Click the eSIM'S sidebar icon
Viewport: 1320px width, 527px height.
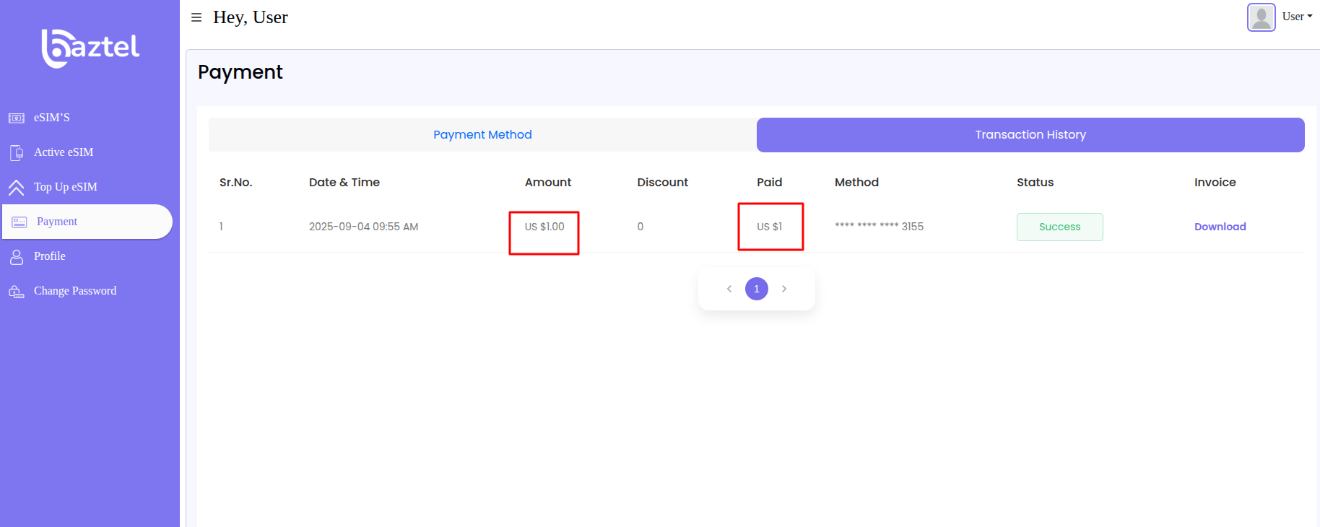pos(17,118)
